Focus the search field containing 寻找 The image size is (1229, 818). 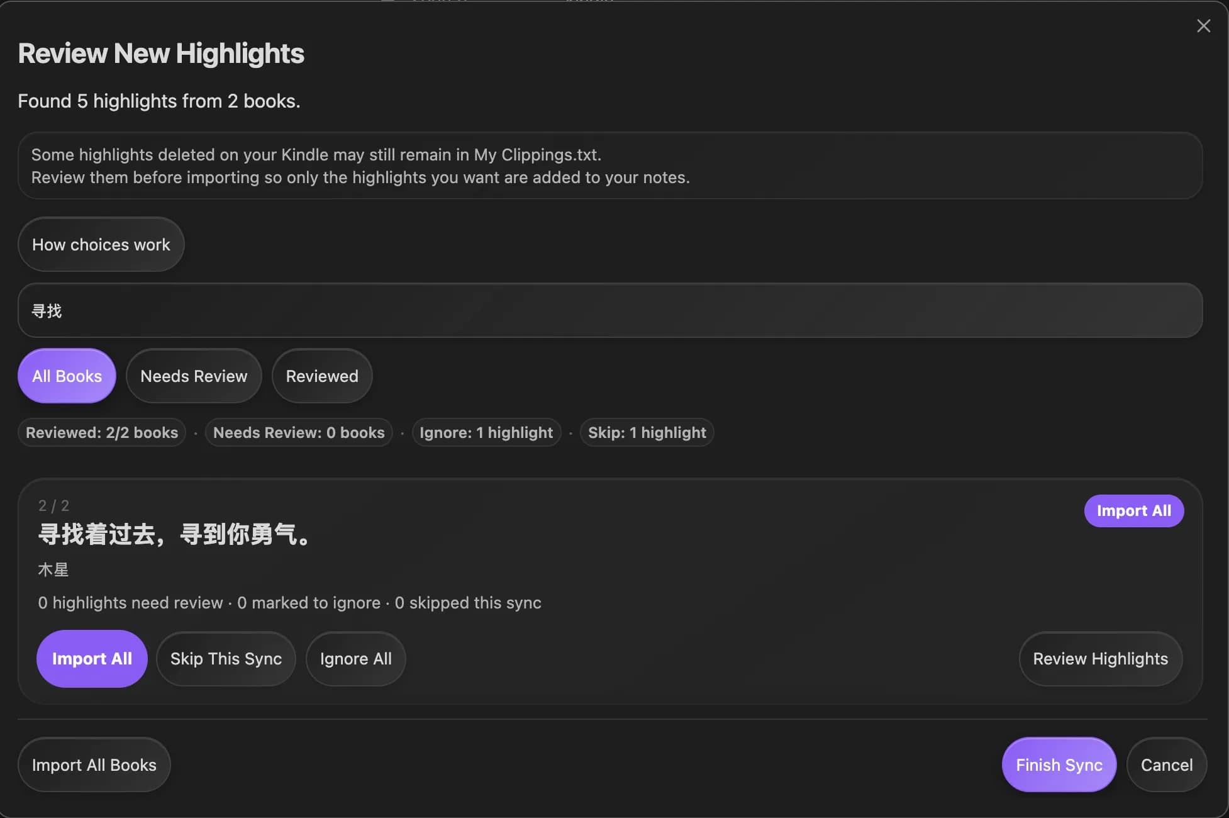click(610, 310)
